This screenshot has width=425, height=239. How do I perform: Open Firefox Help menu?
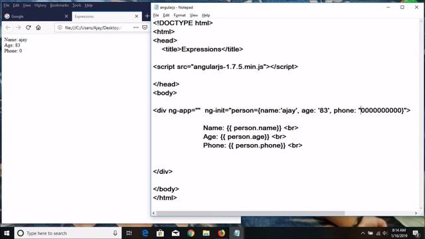tap(88, 5)
